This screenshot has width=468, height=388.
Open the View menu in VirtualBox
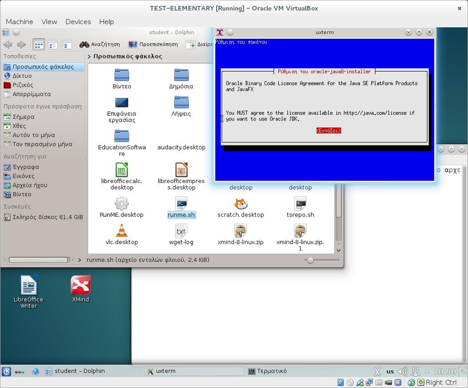click(x=49, y=22)
